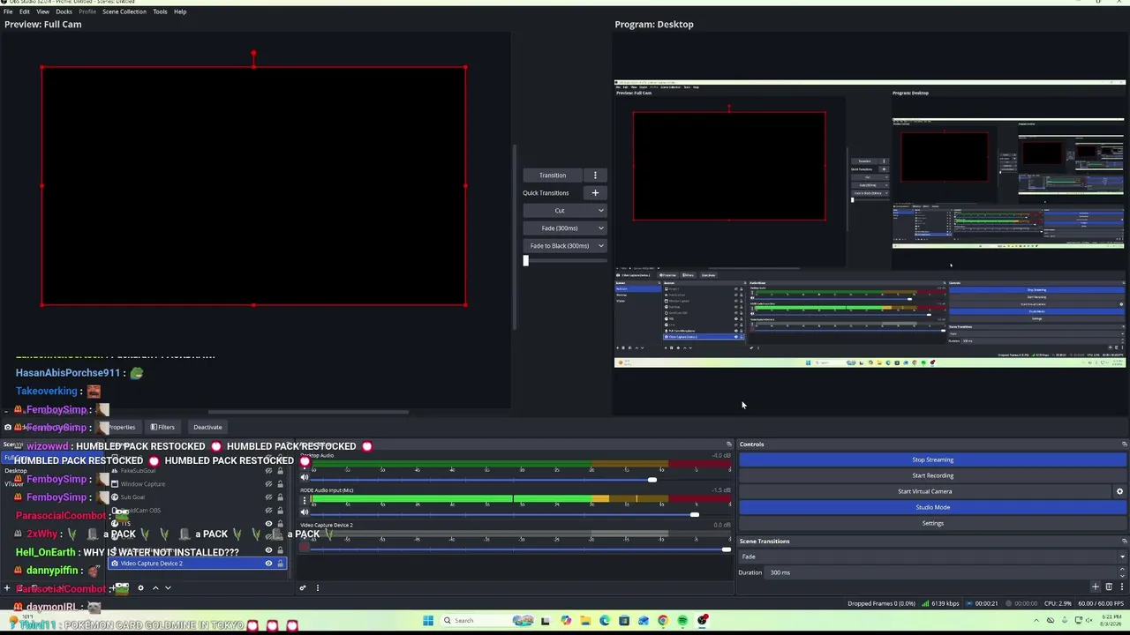
Task: Add a quick transition with plus icon
Action: (595, 193)
